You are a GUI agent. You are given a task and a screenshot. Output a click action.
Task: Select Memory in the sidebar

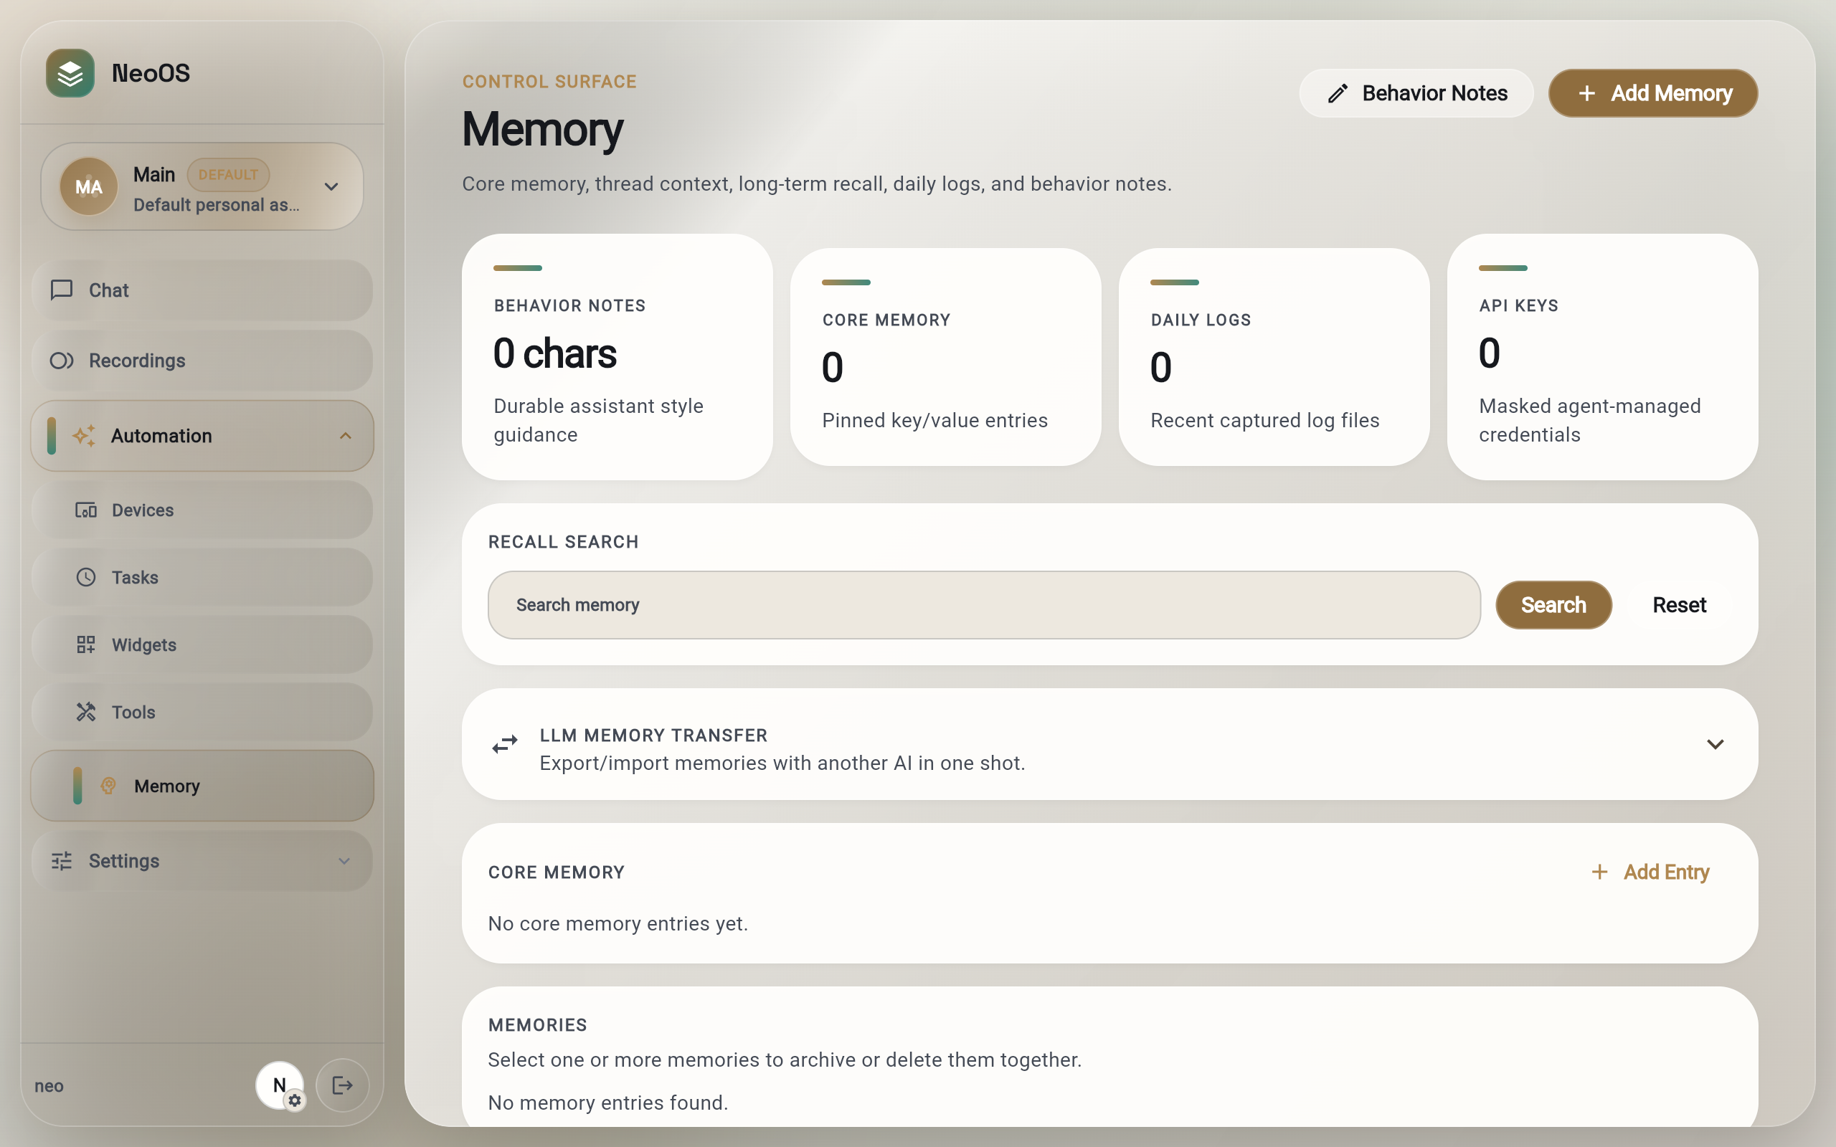[x=202, y=786]
